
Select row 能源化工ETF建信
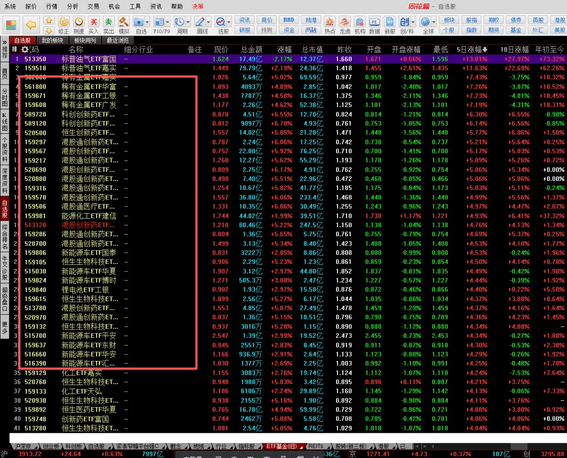[x=288, y=216]
